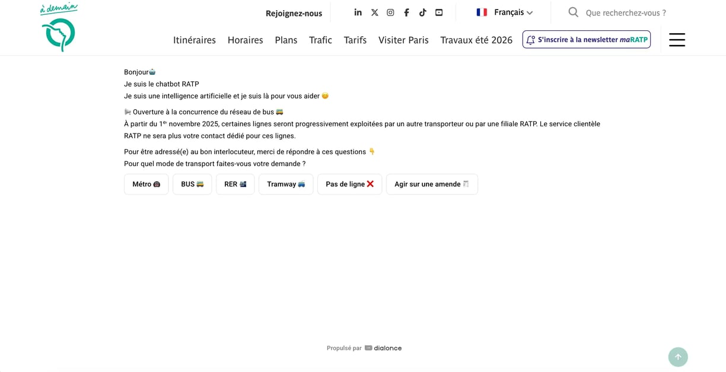Open the Itinéraires menu

(195, 40)
